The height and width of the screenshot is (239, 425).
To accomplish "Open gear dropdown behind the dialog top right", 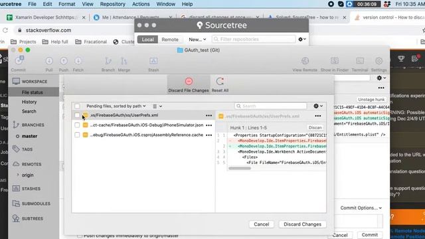I will click(x=381, y=78).
